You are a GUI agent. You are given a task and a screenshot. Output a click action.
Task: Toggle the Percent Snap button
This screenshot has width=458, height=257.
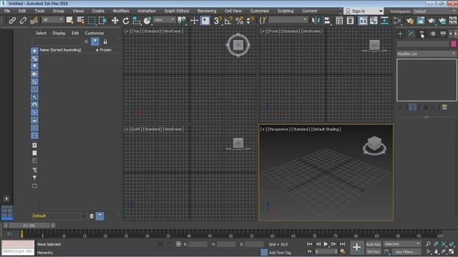(240, 21)
